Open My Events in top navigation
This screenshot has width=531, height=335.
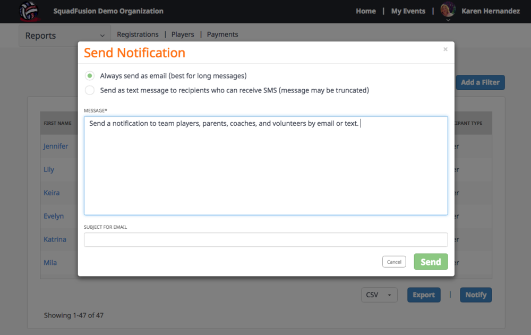(408, 11)
